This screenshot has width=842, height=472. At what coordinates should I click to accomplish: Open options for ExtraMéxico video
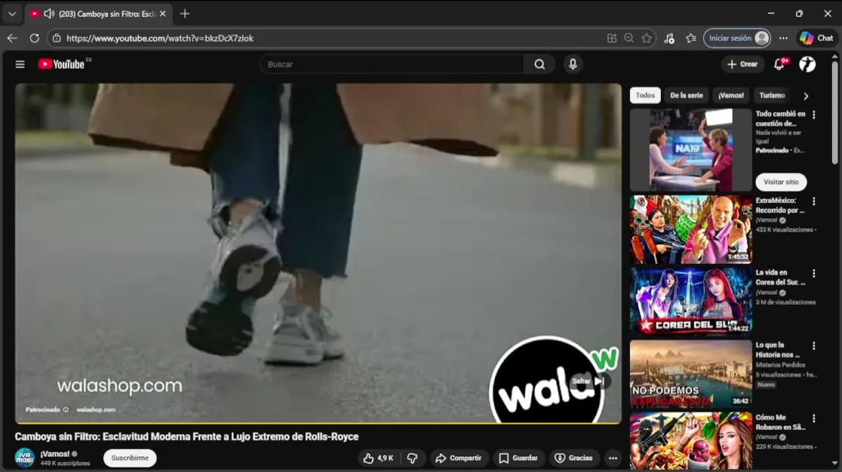[x=814, y=201]
